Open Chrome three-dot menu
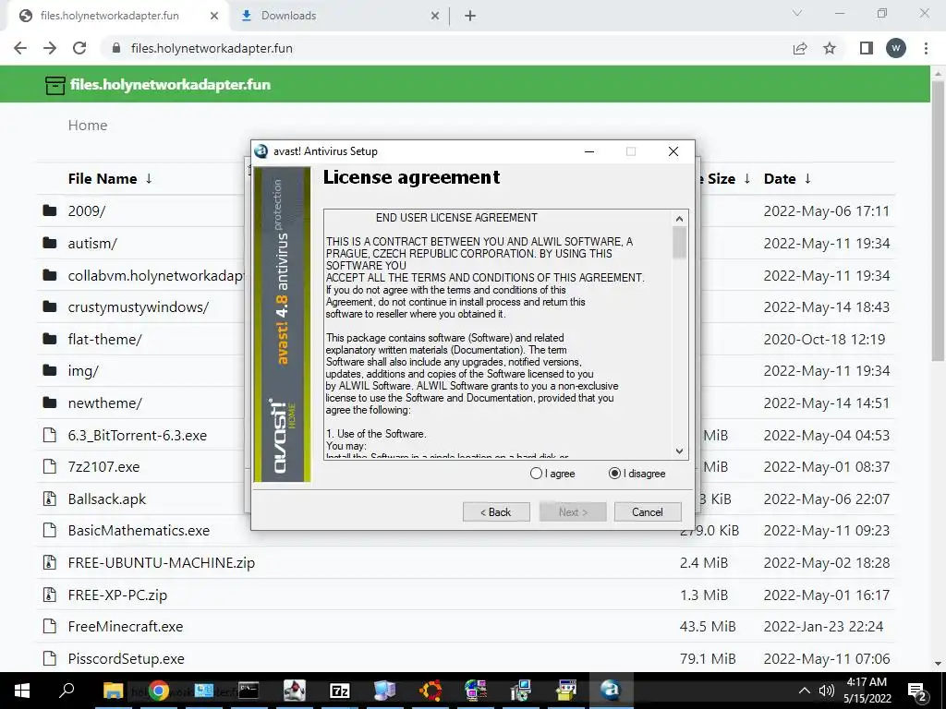The width and height of the screenshot is (946, 709). (x=926, y=48)
